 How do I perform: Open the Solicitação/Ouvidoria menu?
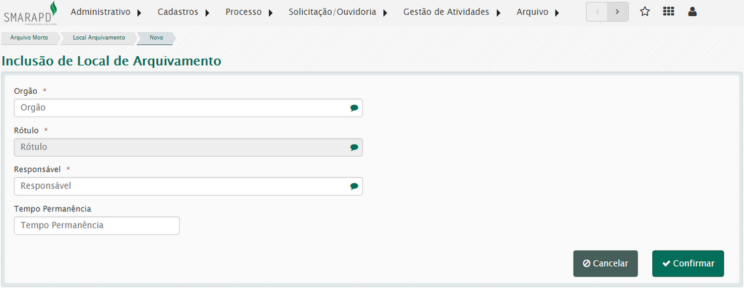point(338,12)
